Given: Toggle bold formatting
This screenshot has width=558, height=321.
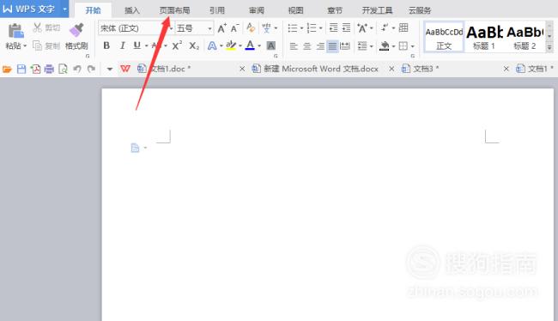Looking at the screenshot, I should [106, 45].
